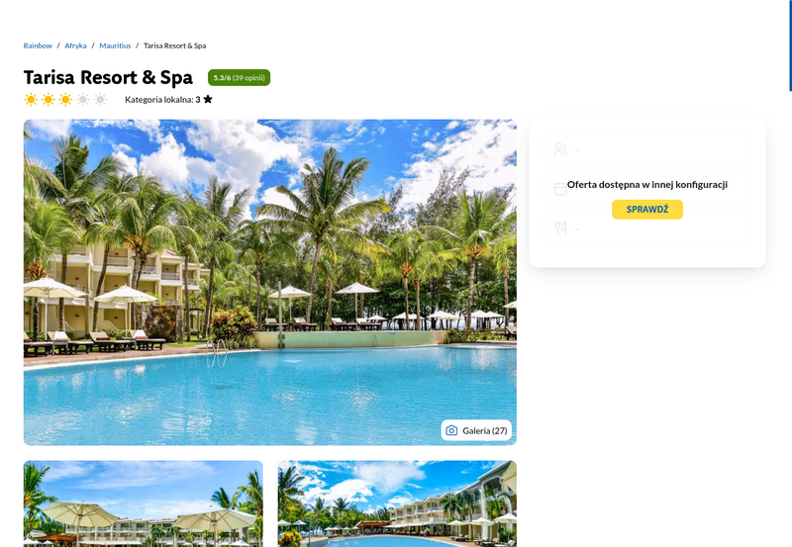Navigate to Mauritius breadcrumb
The height and width of the screenshot is (547, 792).
coord(115,46)
